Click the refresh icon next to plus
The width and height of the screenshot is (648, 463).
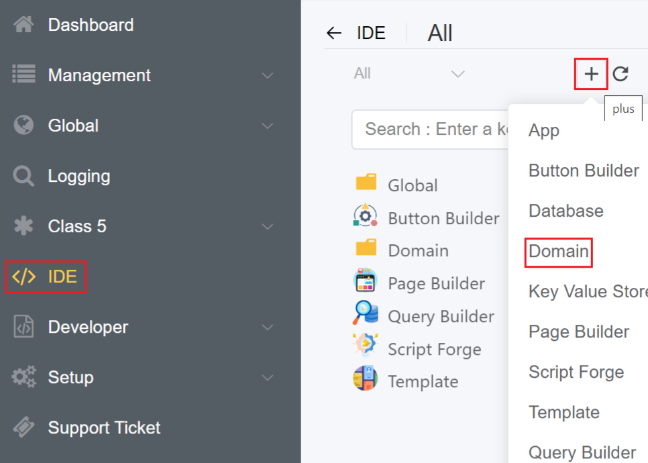[620, 74]
